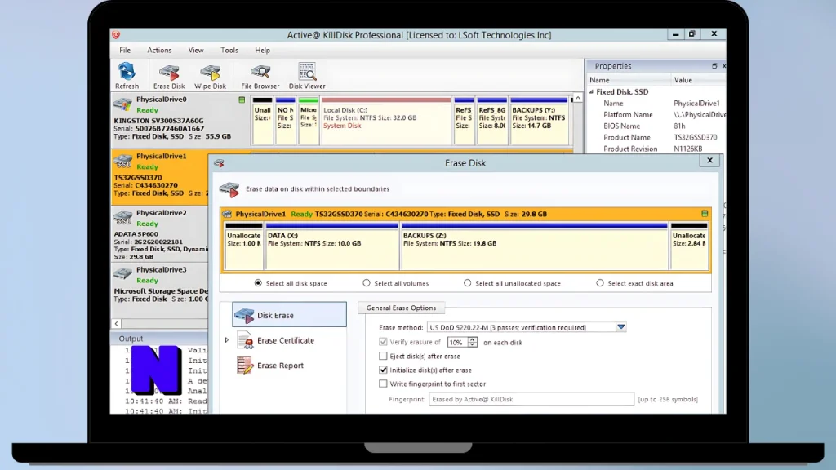The width and height of the screenshot is (836, 470).
Task: Open the Erase method dropdown
Action: [621, 327]
